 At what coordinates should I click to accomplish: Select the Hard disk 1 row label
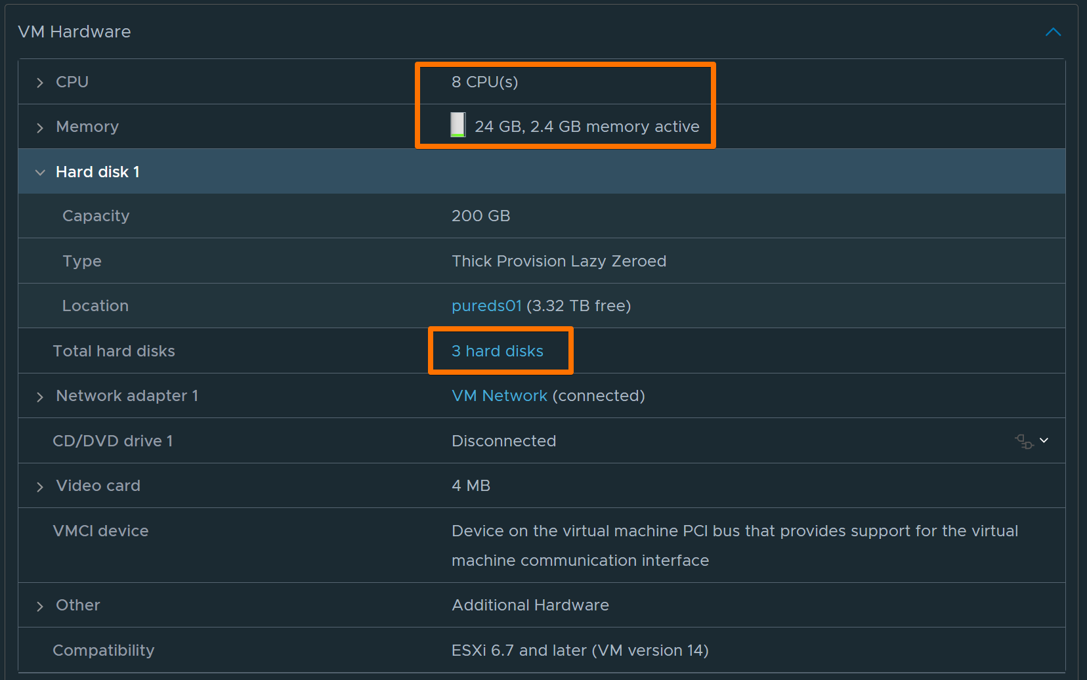click(x=98, y=172)
